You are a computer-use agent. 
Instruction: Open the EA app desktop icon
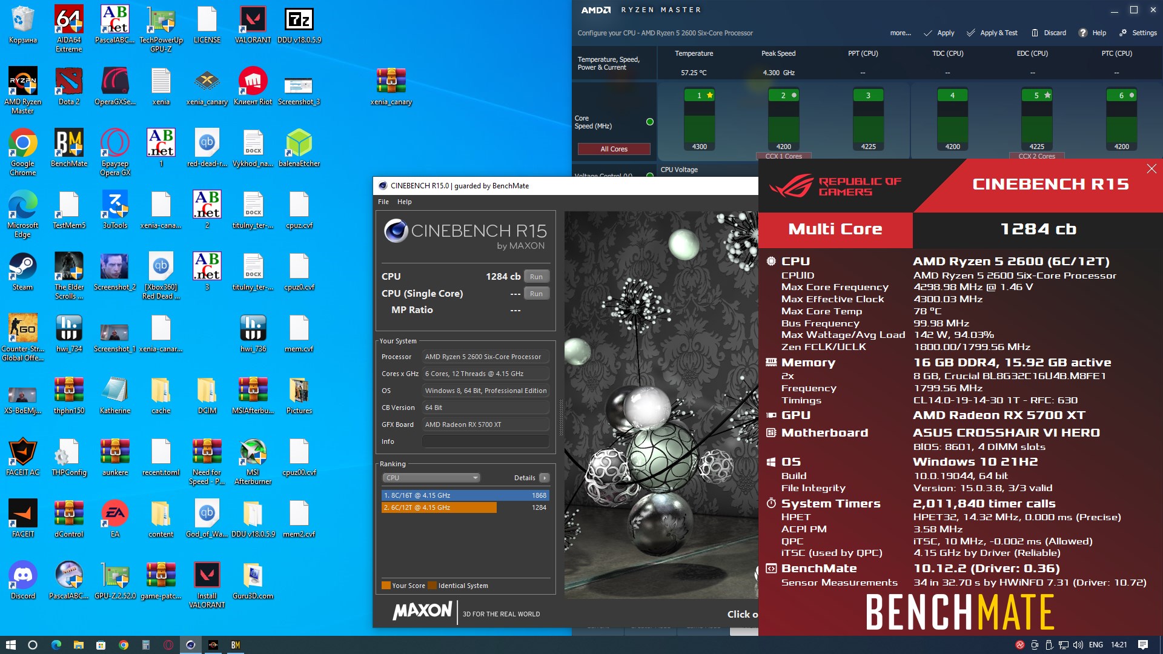pos(115,518)
